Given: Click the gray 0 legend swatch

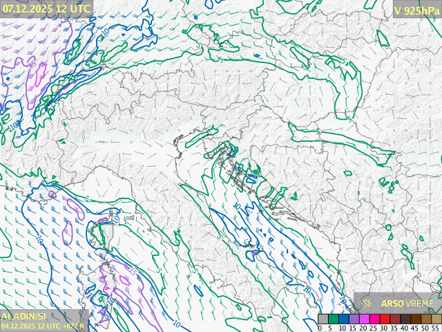Looking at the screenshot, I should pyautogui.click(x=323, y=319).
